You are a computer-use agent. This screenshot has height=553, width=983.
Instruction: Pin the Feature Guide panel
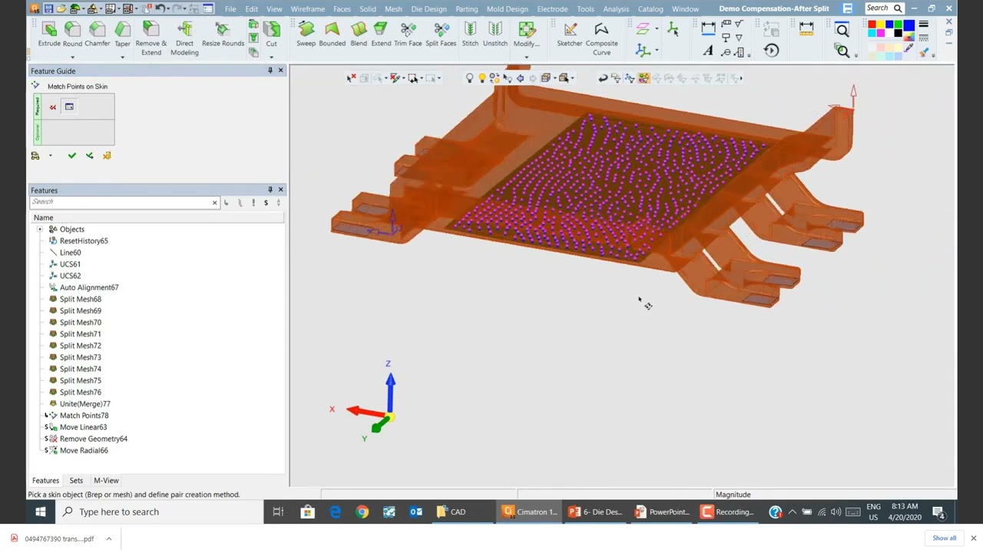click(x=270, y=71)
